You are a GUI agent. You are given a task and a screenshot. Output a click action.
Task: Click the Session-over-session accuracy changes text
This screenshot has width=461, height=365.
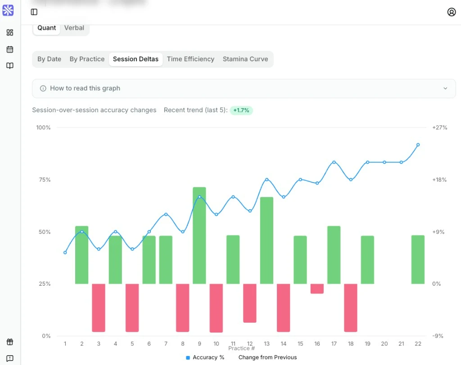(x=94, y=110)
